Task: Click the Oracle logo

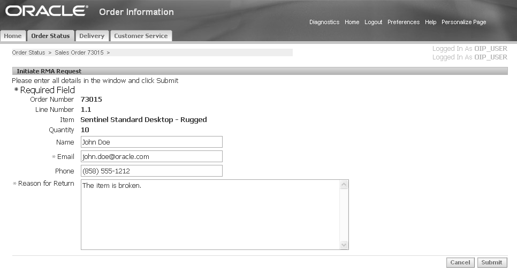Action: click(47, 11)
